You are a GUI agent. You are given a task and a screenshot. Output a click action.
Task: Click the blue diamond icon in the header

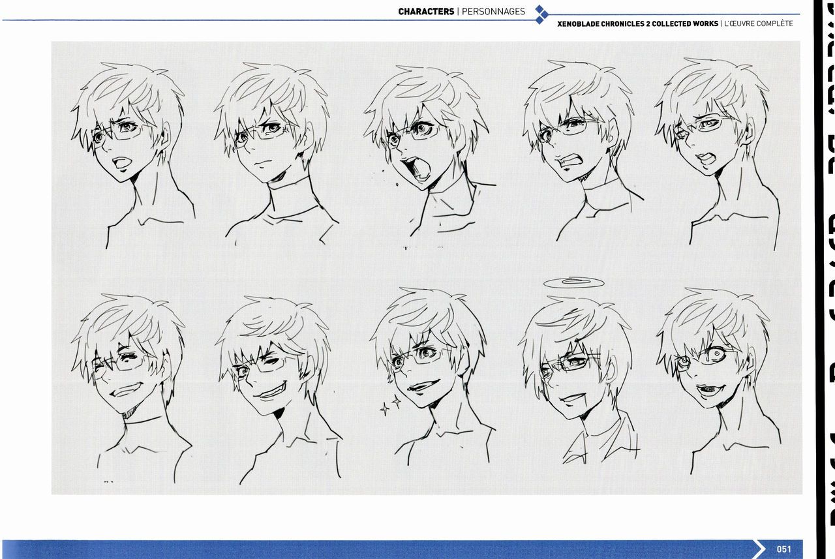540,14
